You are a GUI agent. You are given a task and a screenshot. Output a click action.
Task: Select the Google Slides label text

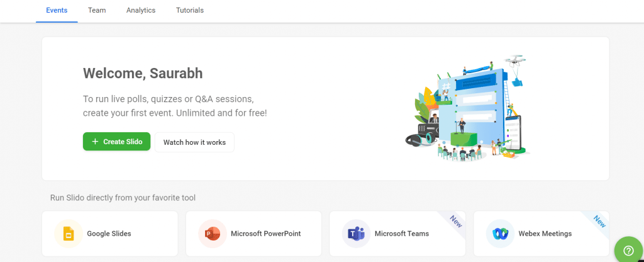(x=109, y=234)
